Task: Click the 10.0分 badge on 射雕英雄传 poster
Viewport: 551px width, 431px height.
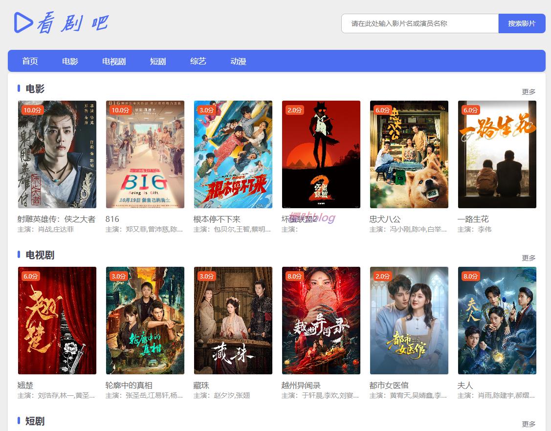Action: (32, 110)
